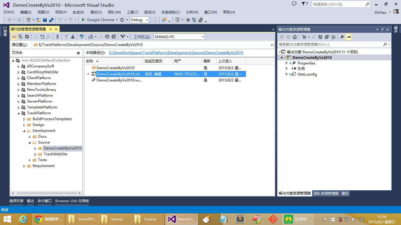The height and width of the screenshot is (225, 401).
Task: Click the feedback speech bubble icon
Action: click(294, 4)
